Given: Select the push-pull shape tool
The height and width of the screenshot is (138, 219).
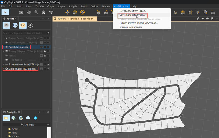Looking at the screenshot, I should click(x=183, y=12).
